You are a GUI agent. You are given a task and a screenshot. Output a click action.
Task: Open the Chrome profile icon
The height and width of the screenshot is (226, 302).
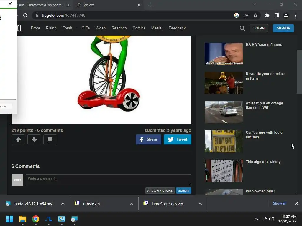click(286, 15)
